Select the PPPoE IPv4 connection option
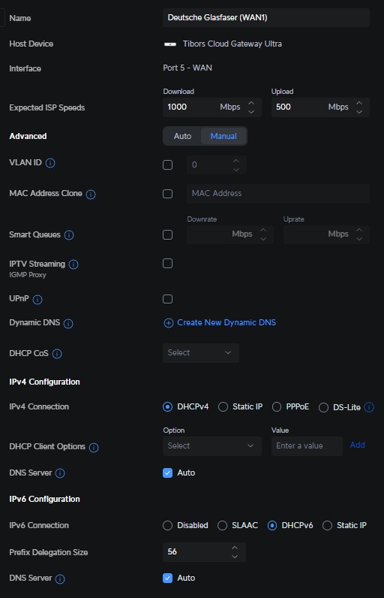 coord(277,407)
